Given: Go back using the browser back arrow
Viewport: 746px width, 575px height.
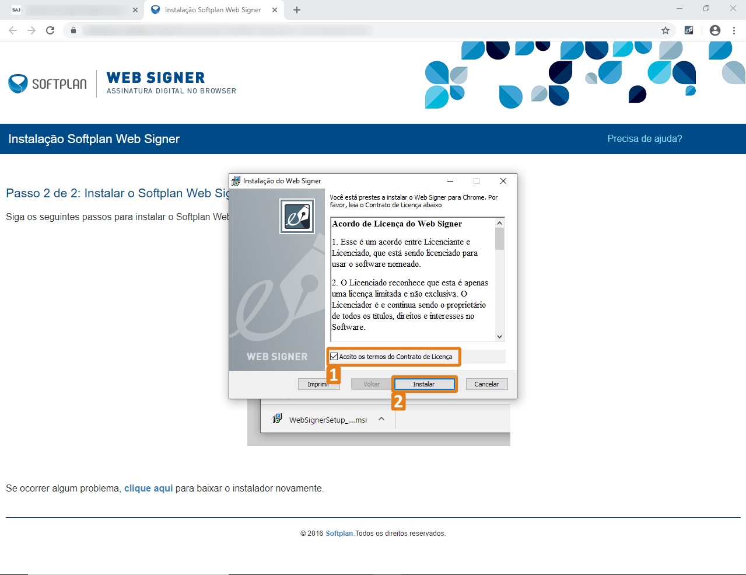Looking at the screenshot, I should [13, 30].
